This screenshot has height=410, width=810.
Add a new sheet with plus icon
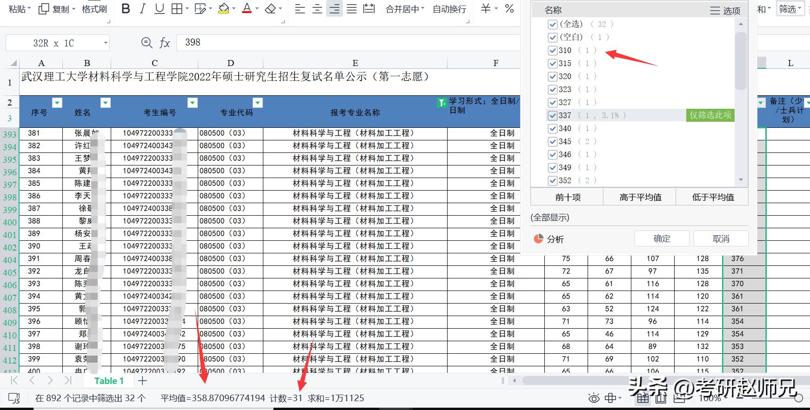tap(142, 381)
